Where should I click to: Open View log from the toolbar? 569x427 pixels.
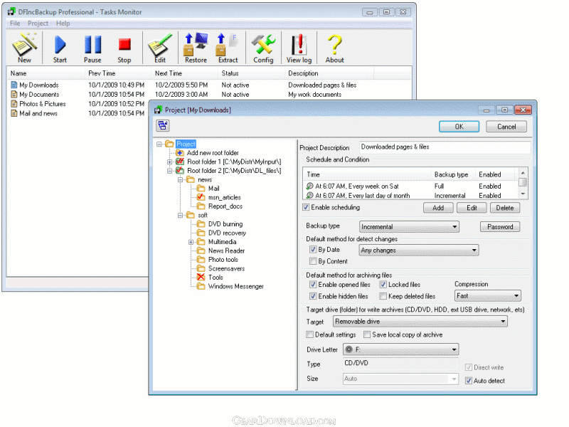299,48
